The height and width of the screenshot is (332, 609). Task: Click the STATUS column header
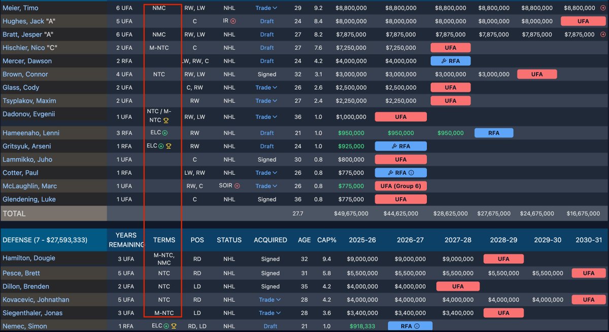coord(229,240)
